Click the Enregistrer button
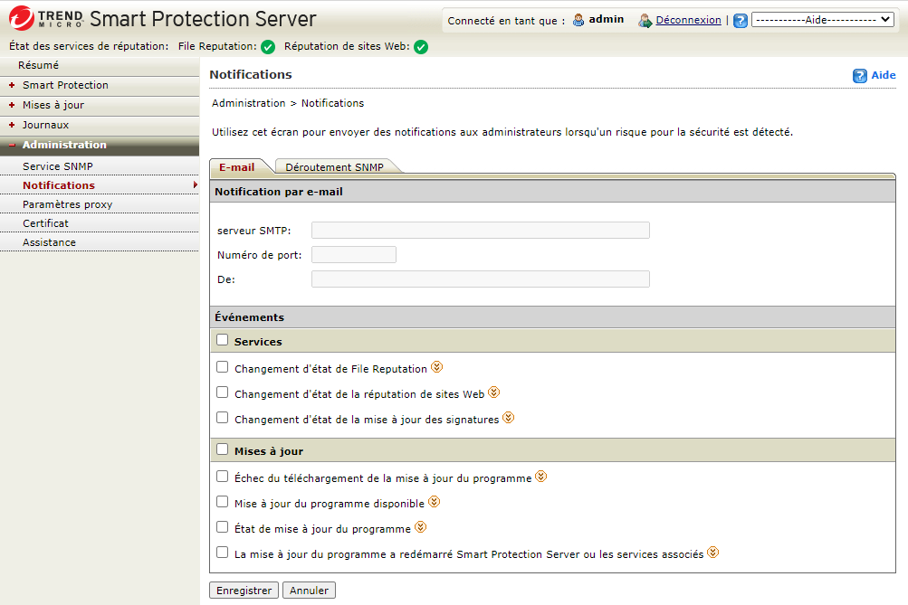 [x=244, y=591]
